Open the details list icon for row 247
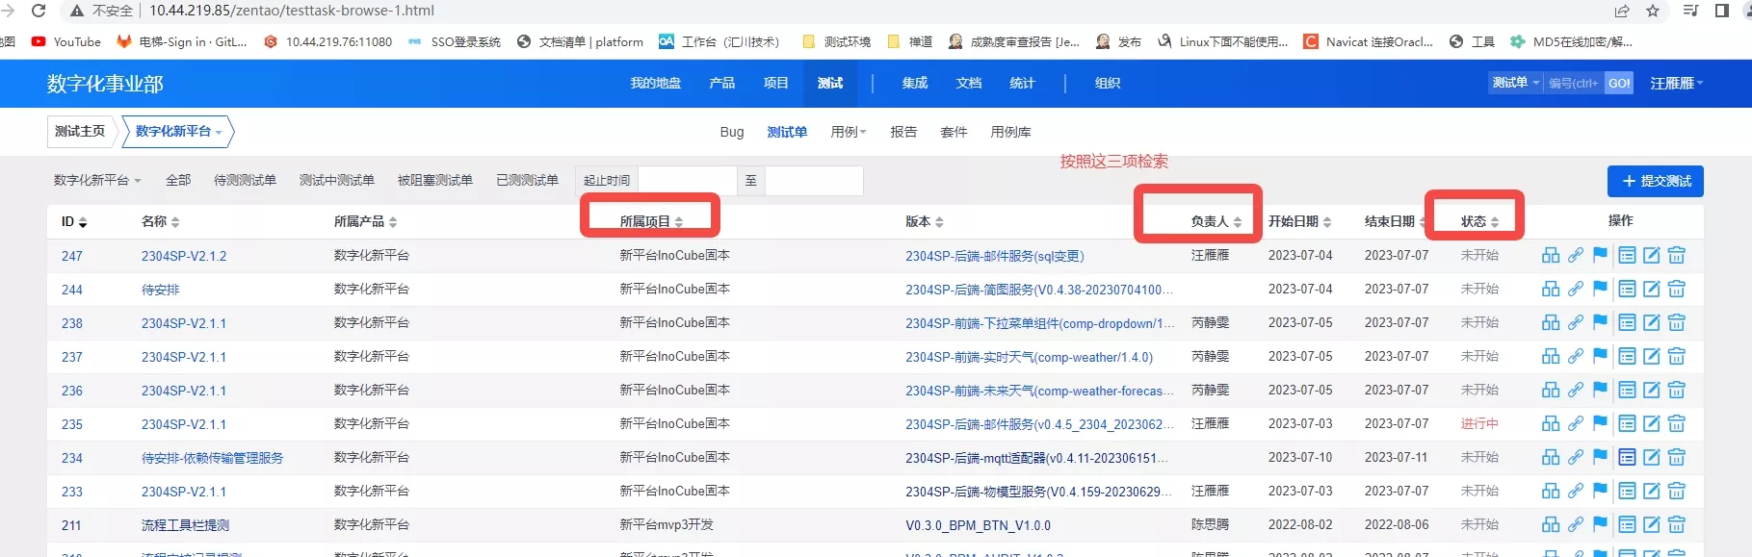1752x557 pixels. click(1627, 256)
